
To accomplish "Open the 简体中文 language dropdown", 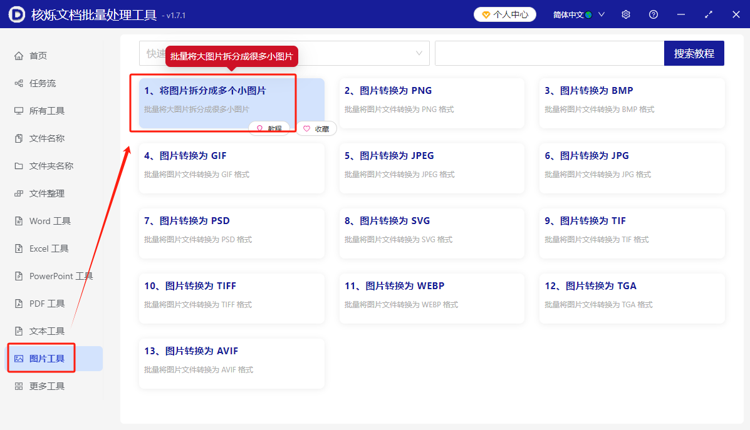I will (572, 14).
